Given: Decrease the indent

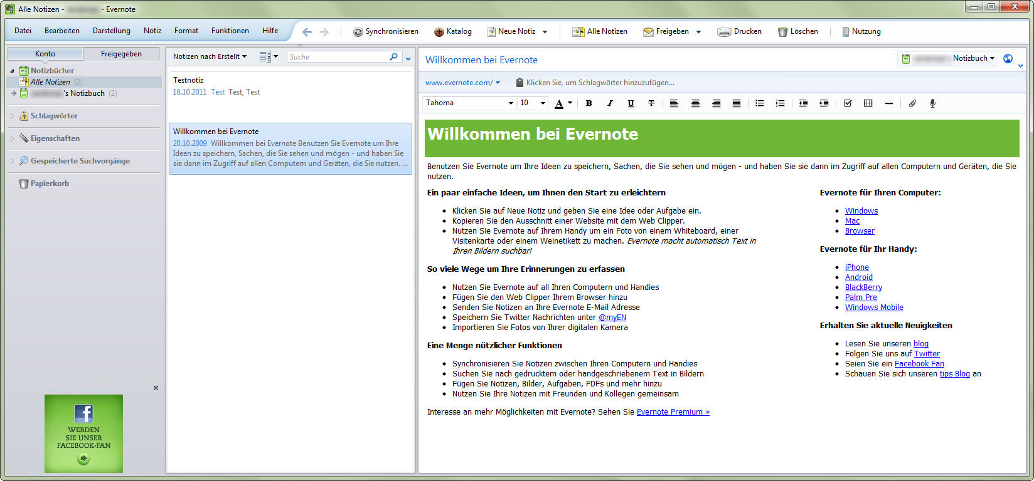Looking at the screenshot, I should click(824, 103).
